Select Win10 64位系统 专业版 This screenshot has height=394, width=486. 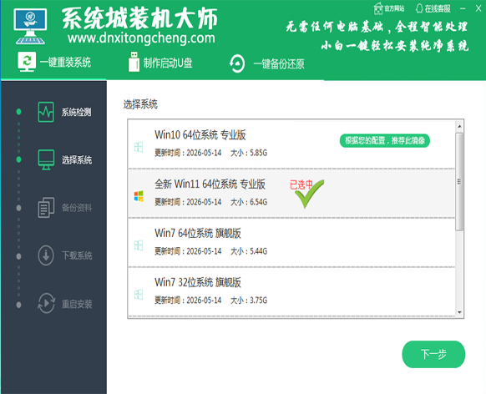click(291, 144)
